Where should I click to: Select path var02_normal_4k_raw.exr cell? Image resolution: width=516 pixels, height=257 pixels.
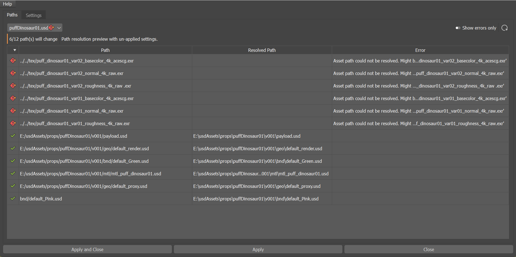[x=105, y=73]
